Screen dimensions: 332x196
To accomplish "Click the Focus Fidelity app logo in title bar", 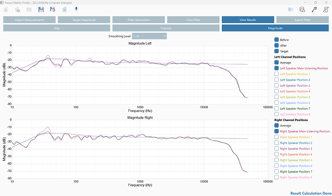I will tap(2, 2).
